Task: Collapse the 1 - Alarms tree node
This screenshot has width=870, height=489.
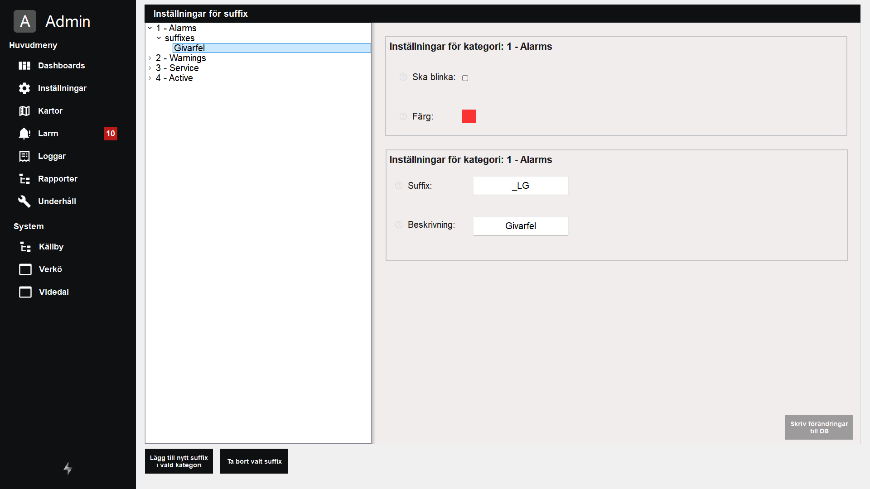Action: (x=150, y=28)
